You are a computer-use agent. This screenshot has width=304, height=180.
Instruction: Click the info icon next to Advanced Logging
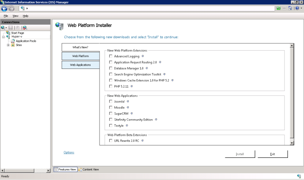pyautogui.click(x=143, y=56)
